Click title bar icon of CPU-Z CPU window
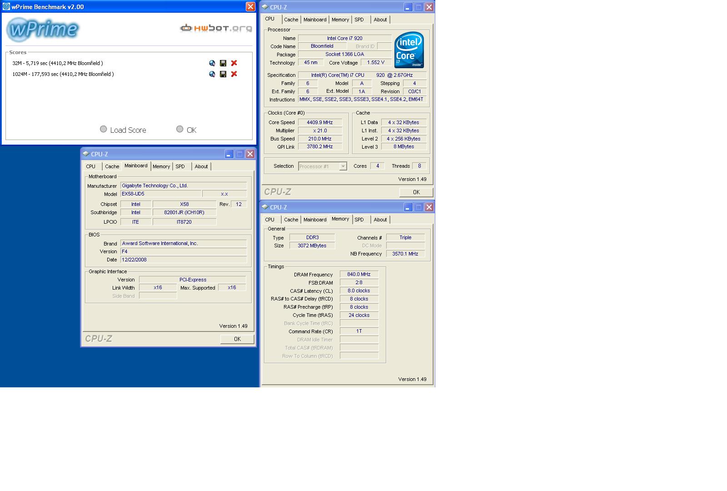The image size is (727, 491). tap(265, 7)
